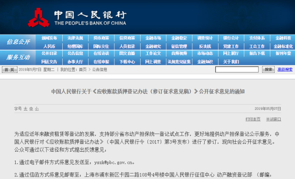The image size is (295, 179).
Task: Click 首页 in the breadcrumb path
Action: click(83, 70)
